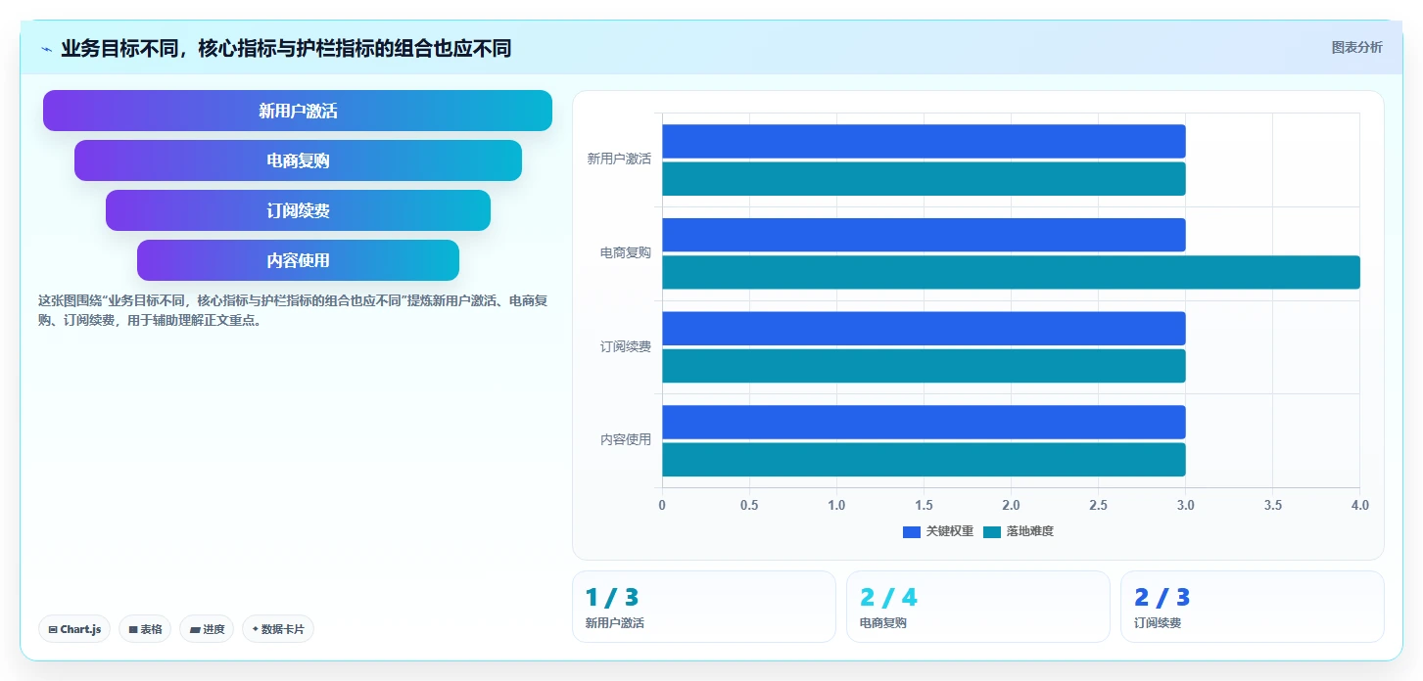Click the x-axis tick label 0.5
Viewport: 1423px width, 681px height.
[749, 506]
